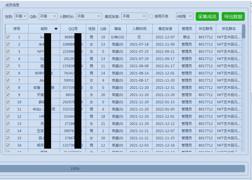Sort by the QQ号 column header
This screenshot has height=180, width=252.
73,29
